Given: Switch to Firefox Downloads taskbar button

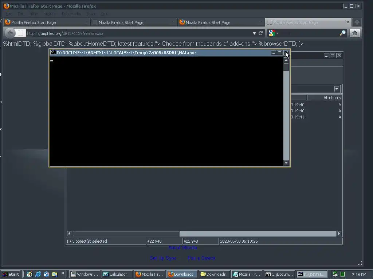Looking at the screenshot, I should (x=182, y=274).
